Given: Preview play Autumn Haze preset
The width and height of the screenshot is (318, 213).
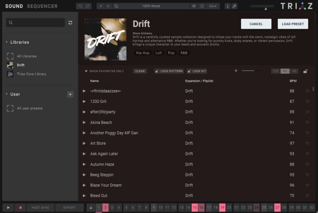Looking at the screenshot, I should pyautogui.click(x=84, y=164).
